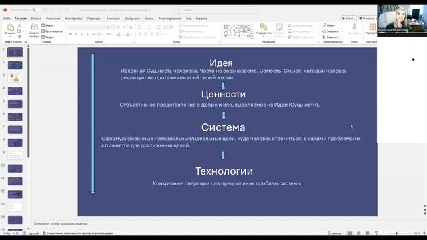This screenshot has width=427, height=240.
Task: Open the Справка ribbon tab
Action: pyautogui.click(x=201, y=19)
